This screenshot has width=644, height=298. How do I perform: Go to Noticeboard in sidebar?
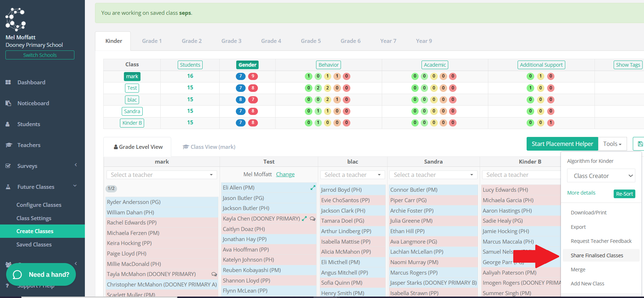(33, 103)
